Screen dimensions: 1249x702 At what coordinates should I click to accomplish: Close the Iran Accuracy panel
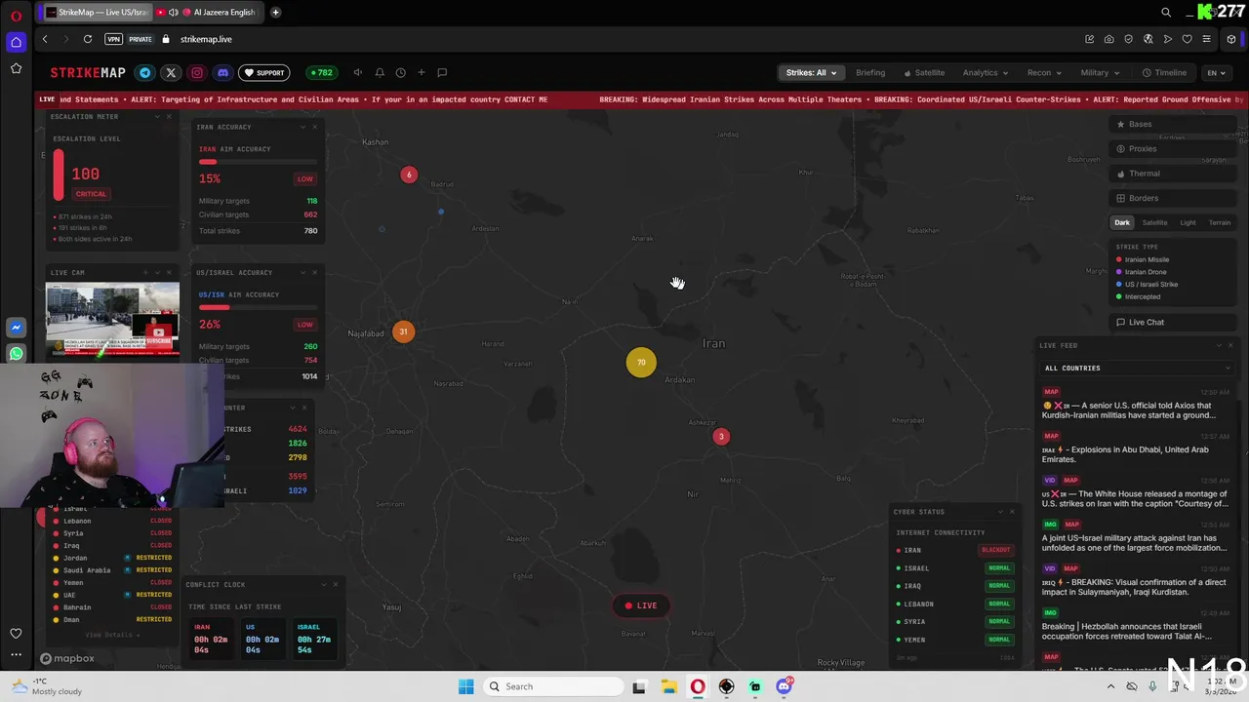[x=314, y=127]
